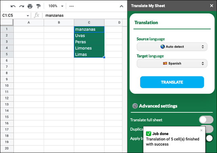This screenshot has height=153, width=217.
Task: Dismiss the Job done notification
Action: pyautogui.click(x=201, y=130)
